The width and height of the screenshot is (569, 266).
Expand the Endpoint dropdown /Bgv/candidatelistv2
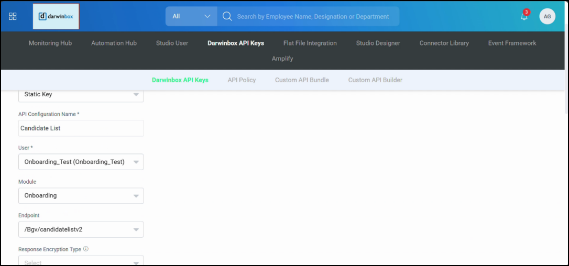[81, 229]
